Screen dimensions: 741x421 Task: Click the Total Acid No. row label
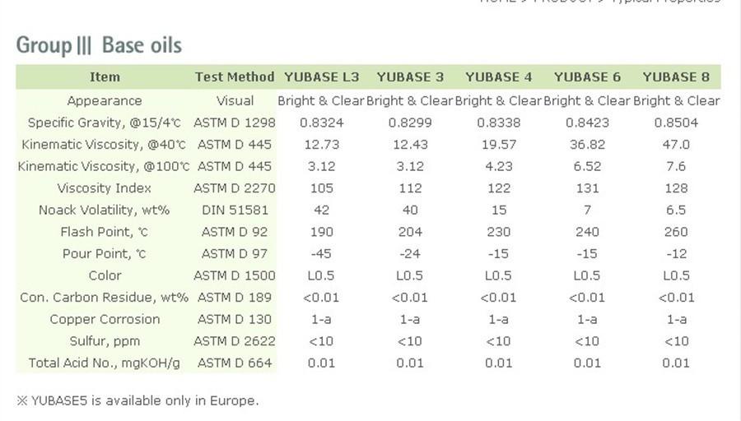[x=105, y=363]
